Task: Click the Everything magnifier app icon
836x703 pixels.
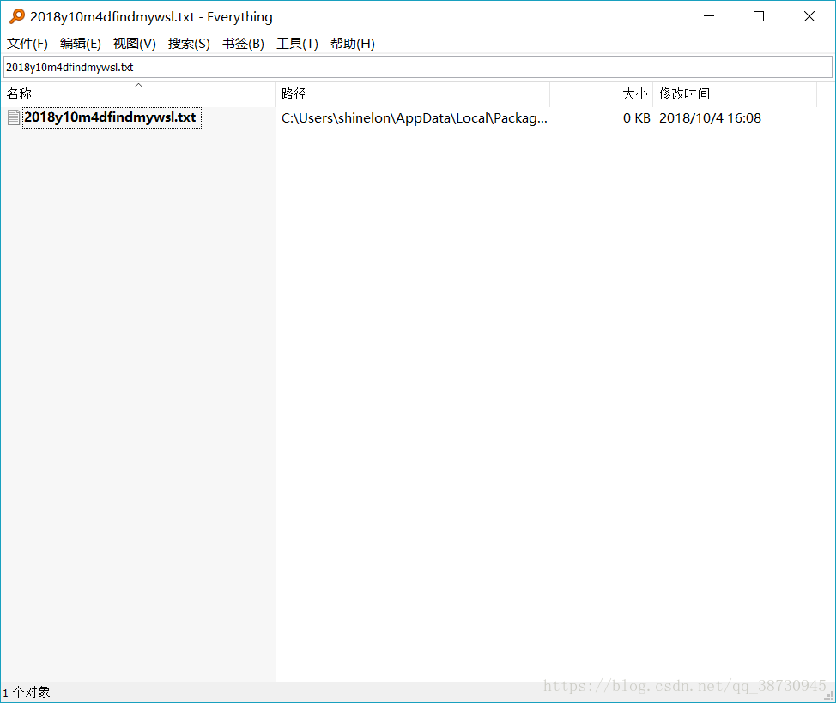Action: point(17,16)
